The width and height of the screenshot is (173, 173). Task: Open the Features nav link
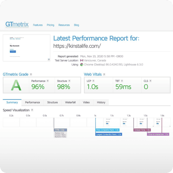click(x=38, y=25)
